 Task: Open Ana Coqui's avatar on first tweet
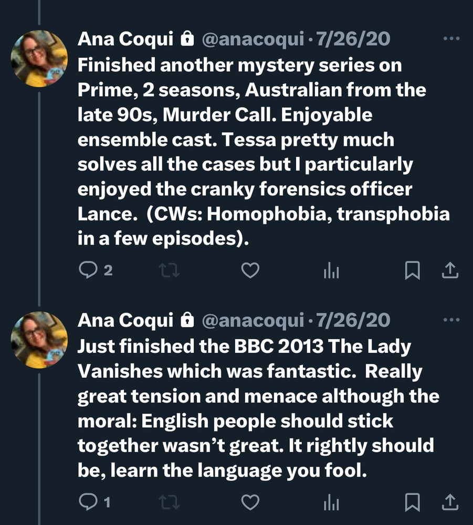pos(39,59)
